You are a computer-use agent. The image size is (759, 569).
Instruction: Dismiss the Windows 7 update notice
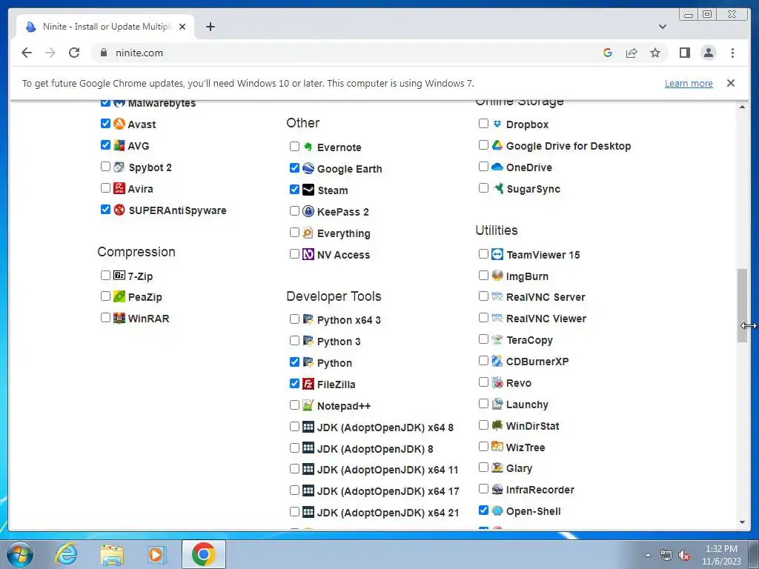tap(730, 83)
